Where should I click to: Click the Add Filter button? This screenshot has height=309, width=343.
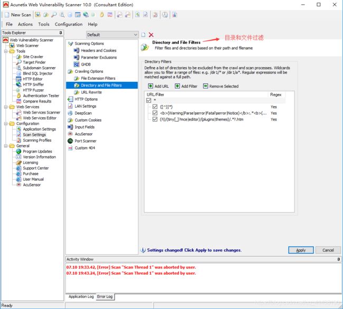coord(186,86)
